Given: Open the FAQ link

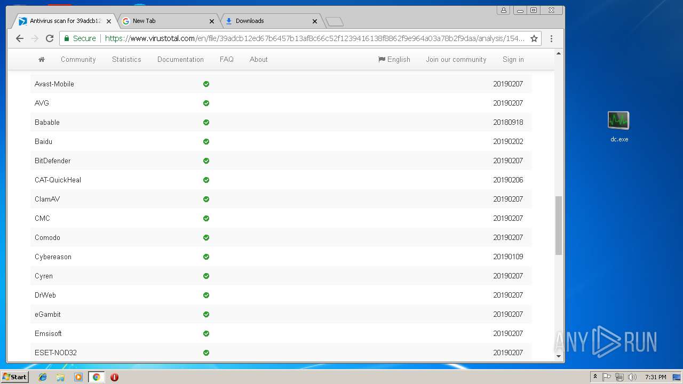Looking at the screenshot, I should 227,59.
